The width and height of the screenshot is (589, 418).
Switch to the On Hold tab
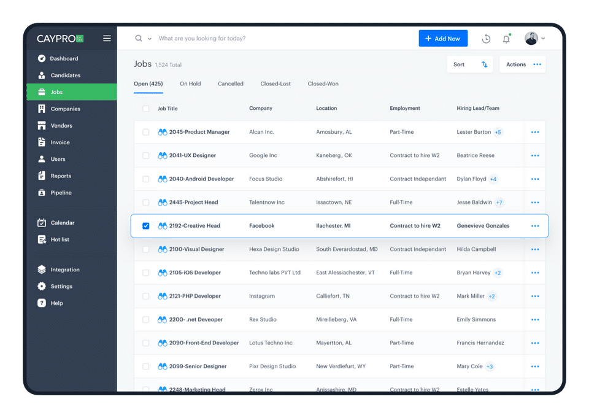pyautogui.click(x=190, y=84)
